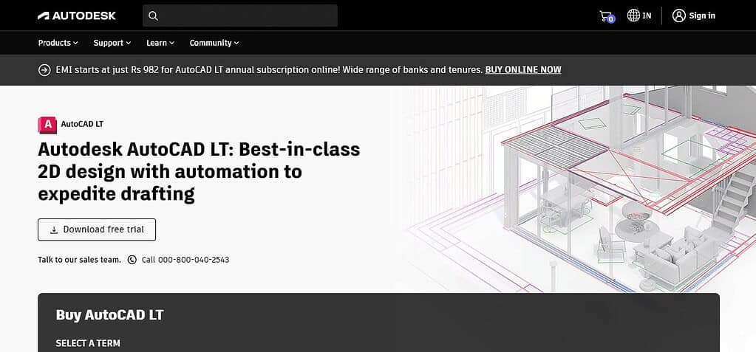Screen dimensions: 756x352
Task: Click the user profile icon
Action: [679, 16]
